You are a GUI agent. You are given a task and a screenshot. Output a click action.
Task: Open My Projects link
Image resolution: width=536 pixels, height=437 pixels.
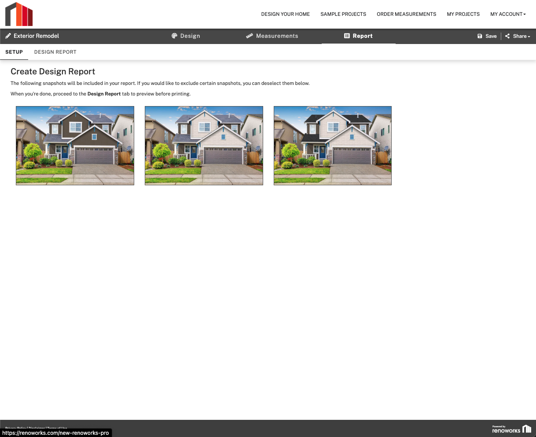pyautogui.click(x=463, y=14)
